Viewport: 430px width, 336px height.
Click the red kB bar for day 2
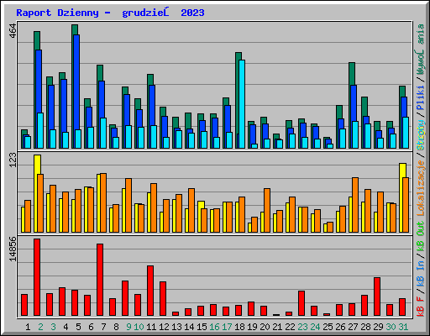click(37, 277)
